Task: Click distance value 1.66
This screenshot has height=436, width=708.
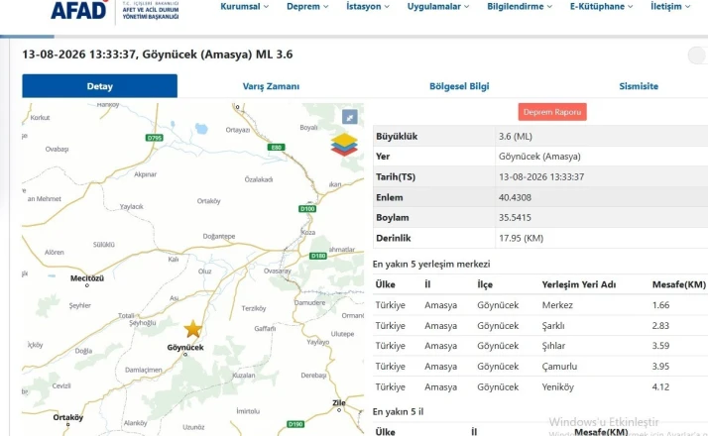Action: coord(660,305)
